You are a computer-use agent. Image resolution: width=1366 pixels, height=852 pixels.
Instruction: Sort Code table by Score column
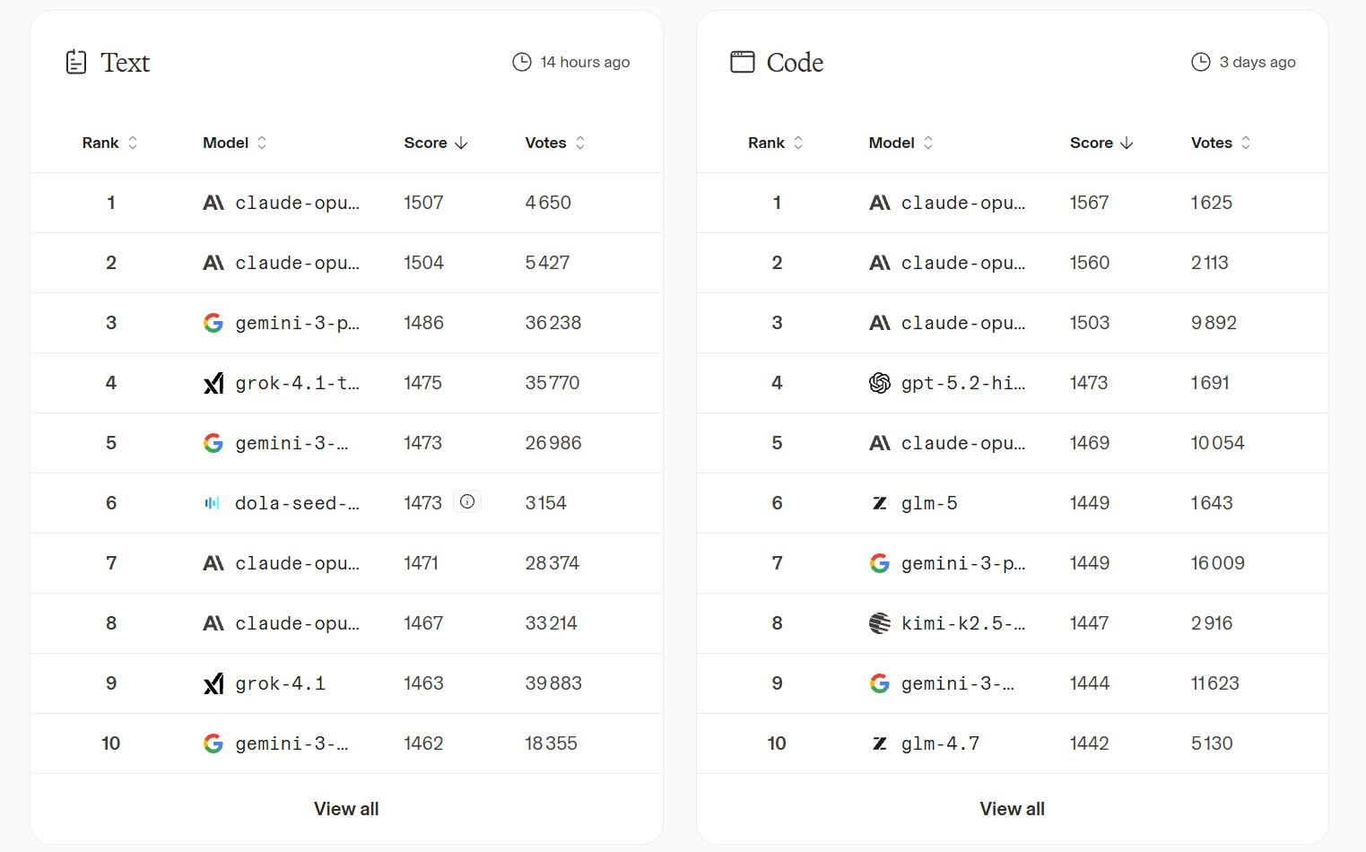coord(1101,143)
